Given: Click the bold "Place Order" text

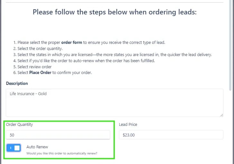Looking at the screenshot, I should [x=41, y=72].
